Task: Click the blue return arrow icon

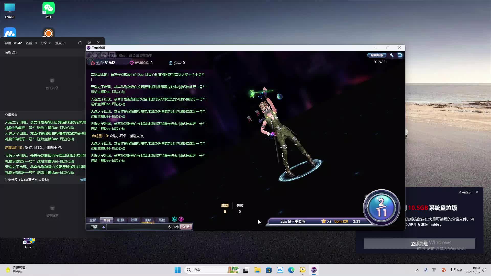Action: point(400,55)
